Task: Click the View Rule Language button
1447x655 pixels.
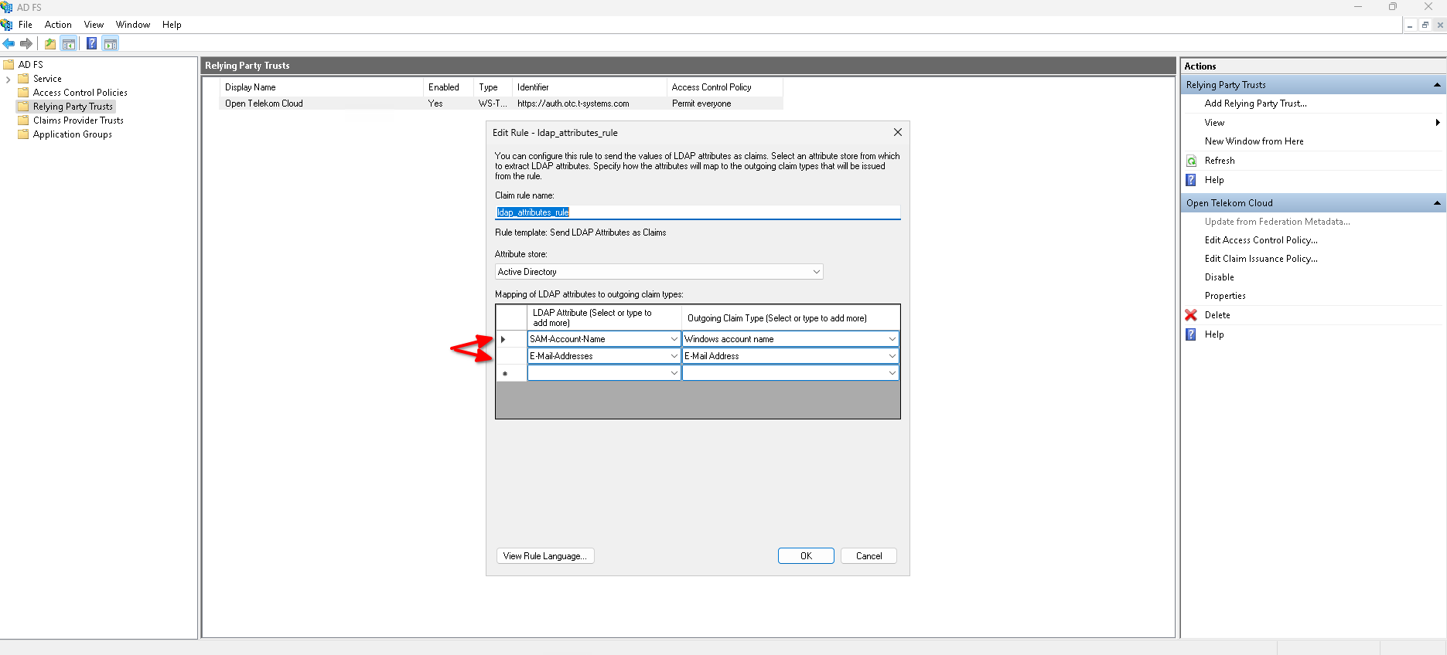Action: pyautogui.click(x=544, y=556)
